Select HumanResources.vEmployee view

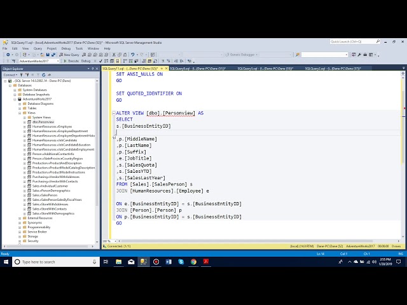click(x=52, y=126)
